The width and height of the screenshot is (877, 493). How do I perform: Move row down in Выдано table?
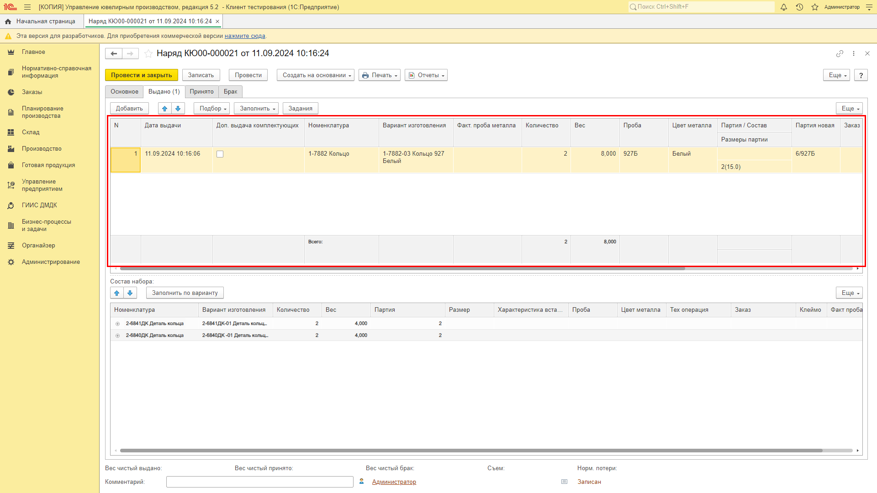click(x=178, y=109)
